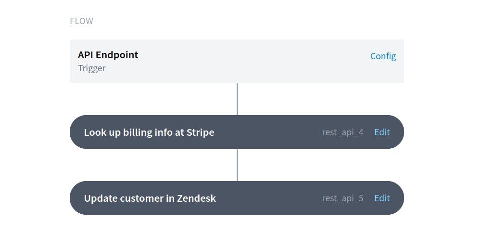Click the rest_api_5 identifier
482x247 pixels.
tap(342, 198)
